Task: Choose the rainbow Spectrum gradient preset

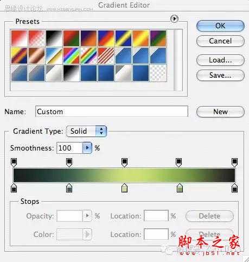Action: point(71,55)
